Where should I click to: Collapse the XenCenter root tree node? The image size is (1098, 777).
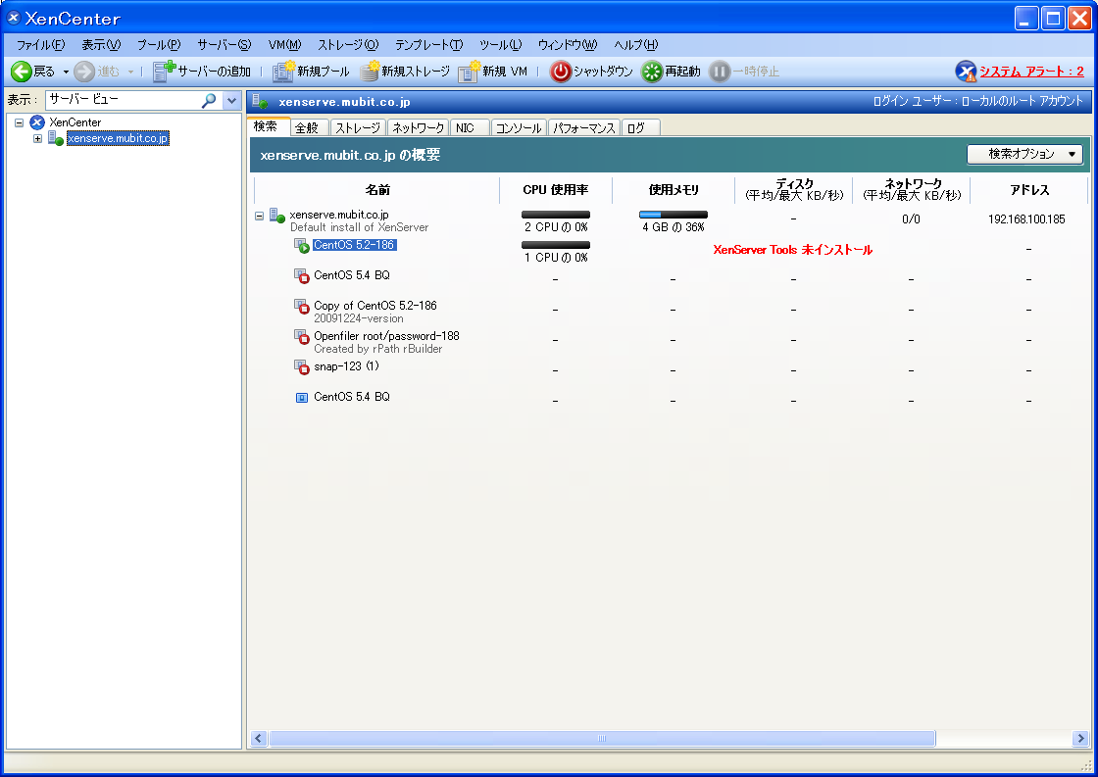[x=20, y=122]
